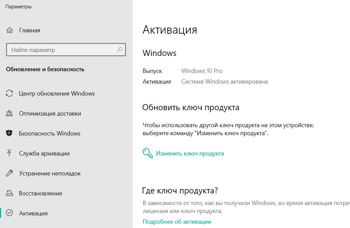Viewport: 350px width, 228px height.
Task: Click the Параметры window title
Action: 19,7
